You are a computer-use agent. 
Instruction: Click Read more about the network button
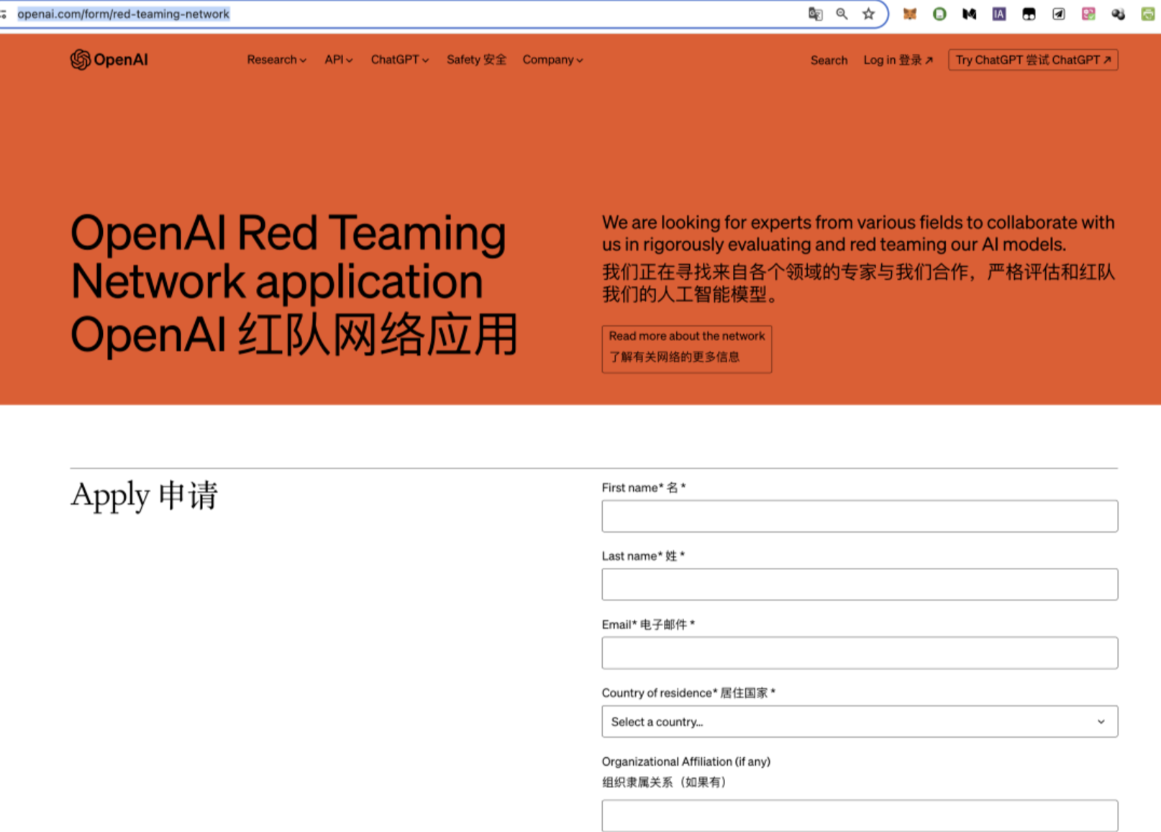pyautogui.click(x=687, y=349)
